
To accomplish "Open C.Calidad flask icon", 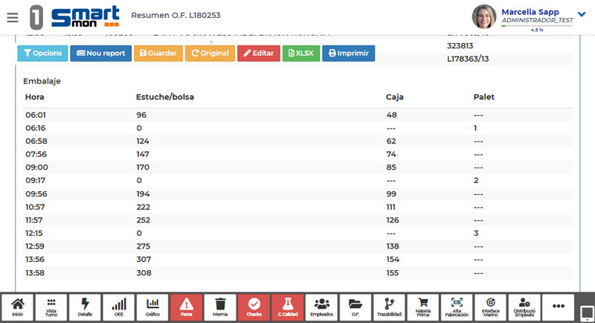I will click(x=288, y=307).
